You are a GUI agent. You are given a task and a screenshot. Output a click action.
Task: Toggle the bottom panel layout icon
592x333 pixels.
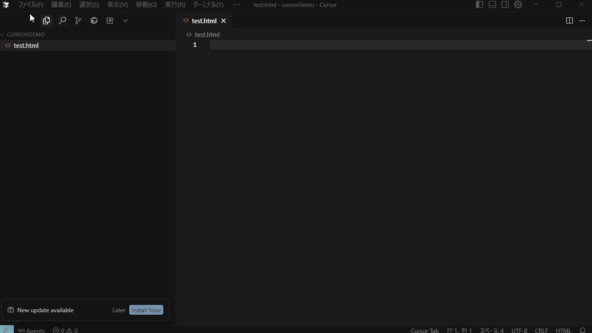click(492, 5)
